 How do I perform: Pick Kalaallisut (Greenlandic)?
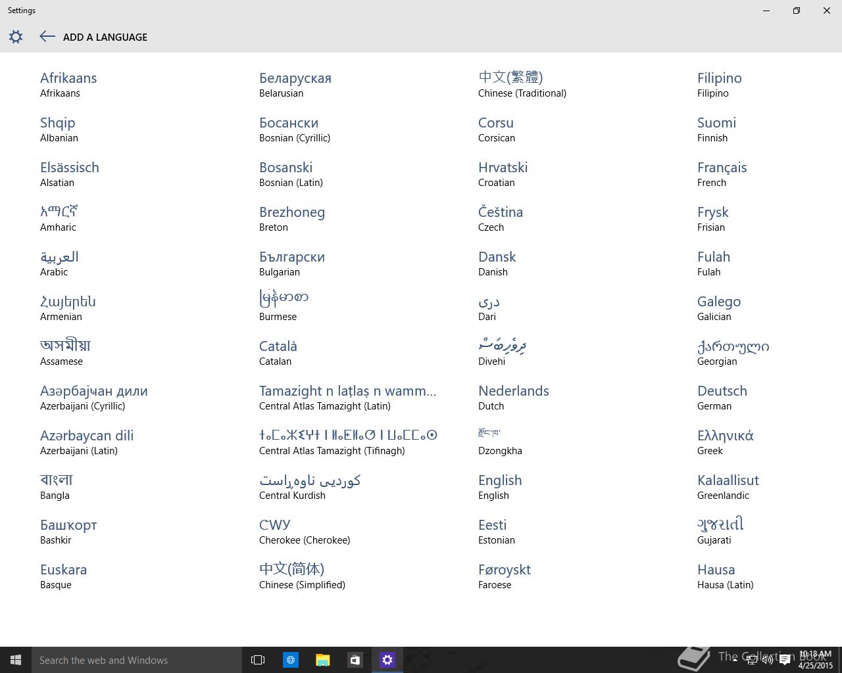pos(728,487)
